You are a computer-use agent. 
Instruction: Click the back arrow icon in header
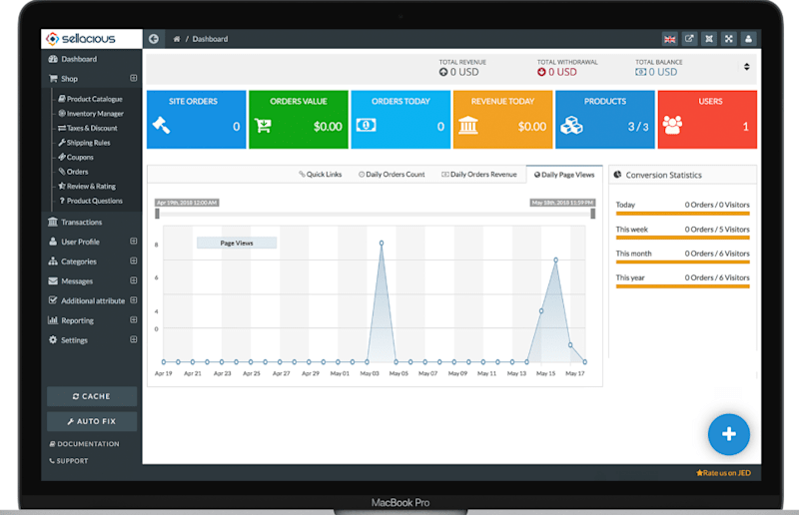tap(154, 39)
